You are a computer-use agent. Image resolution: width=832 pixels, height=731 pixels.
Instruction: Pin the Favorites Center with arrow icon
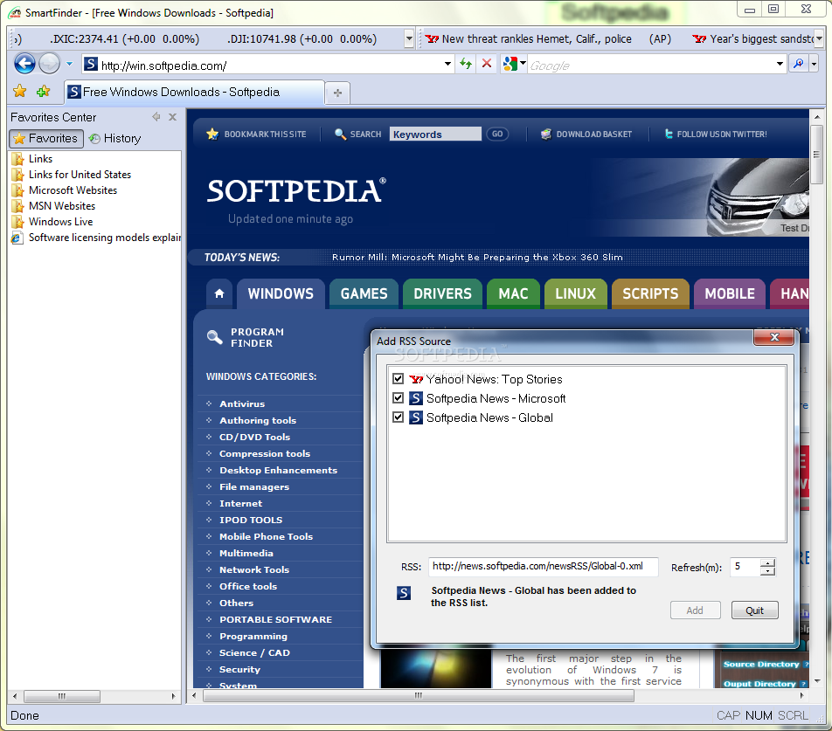156,117
